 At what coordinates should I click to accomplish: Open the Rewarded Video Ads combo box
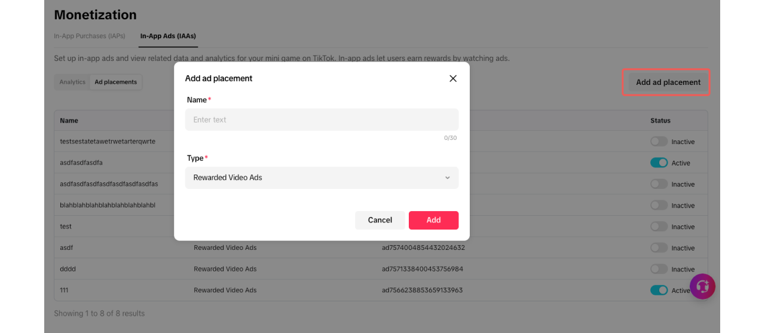coord(322,178)
